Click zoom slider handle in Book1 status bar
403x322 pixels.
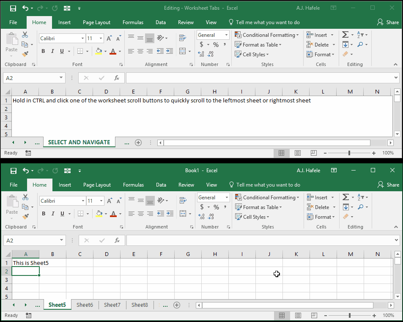coord(350,315)
